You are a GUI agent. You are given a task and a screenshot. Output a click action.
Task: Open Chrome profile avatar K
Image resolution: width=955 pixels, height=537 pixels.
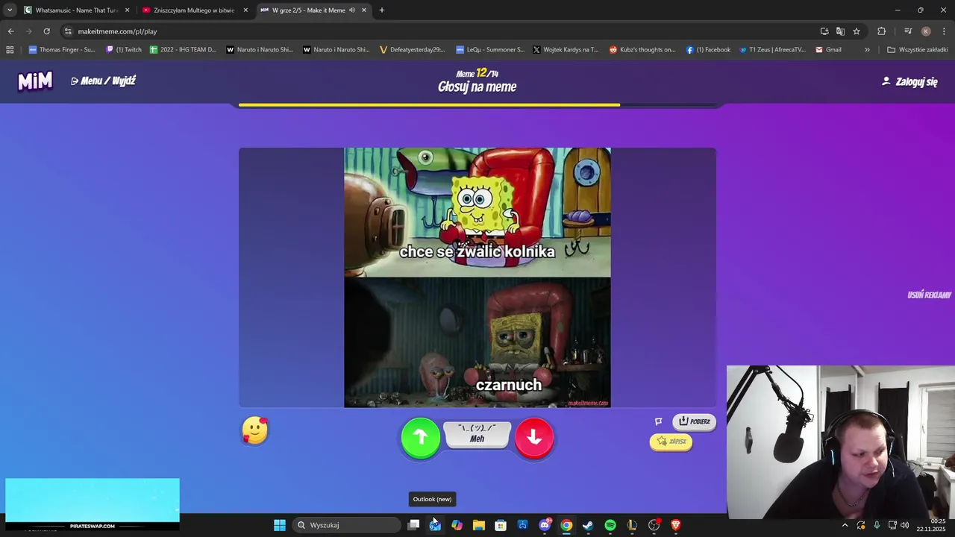point(926,31)
